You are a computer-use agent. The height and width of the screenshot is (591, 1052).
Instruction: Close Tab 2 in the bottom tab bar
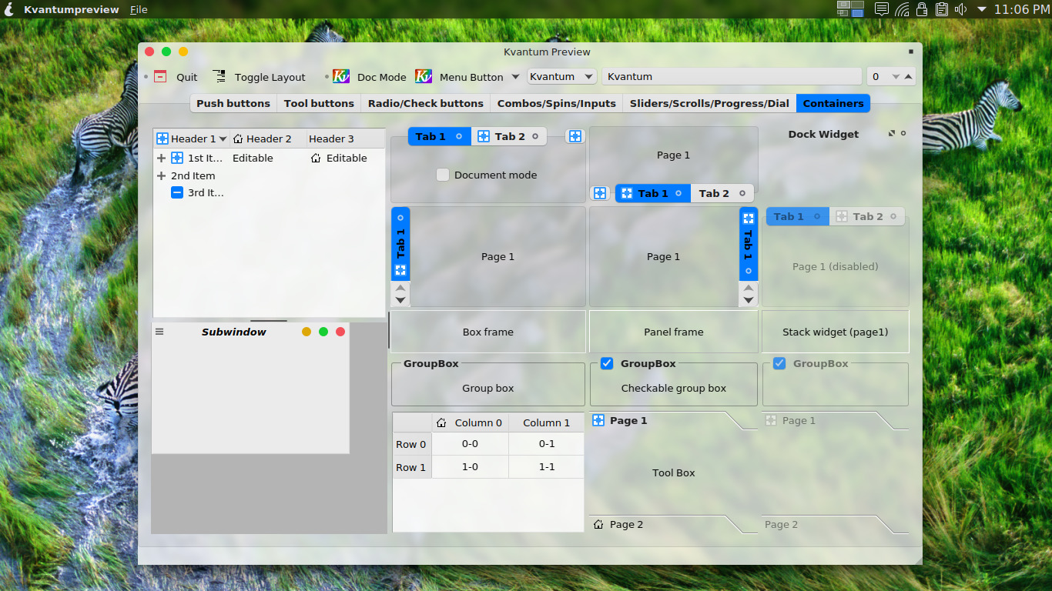tap(742, 193)
